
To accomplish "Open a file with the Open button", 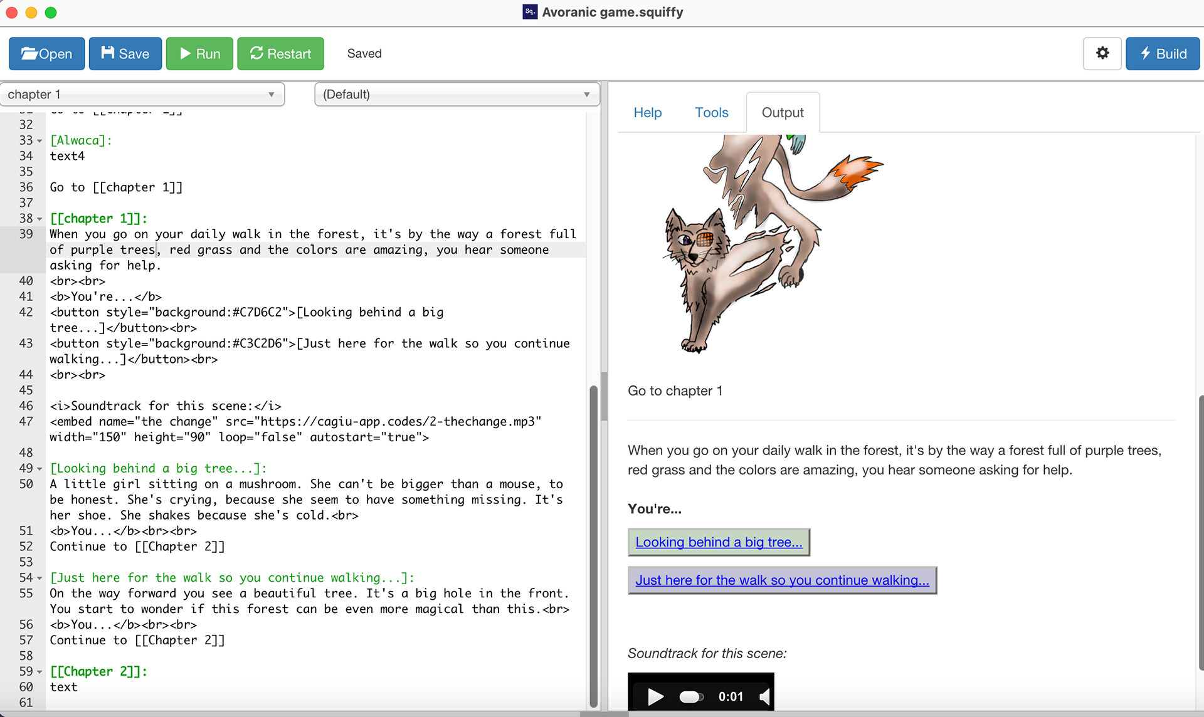I will tap(46, 54).
